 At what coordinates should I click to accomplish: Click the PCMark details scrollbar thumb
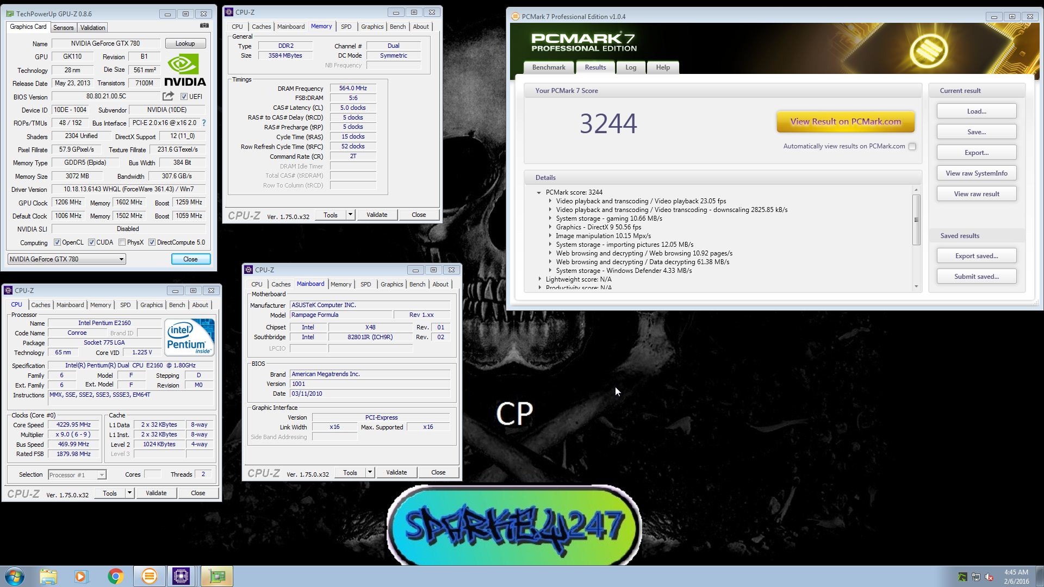pyautogui.click(x=916, y=220)
